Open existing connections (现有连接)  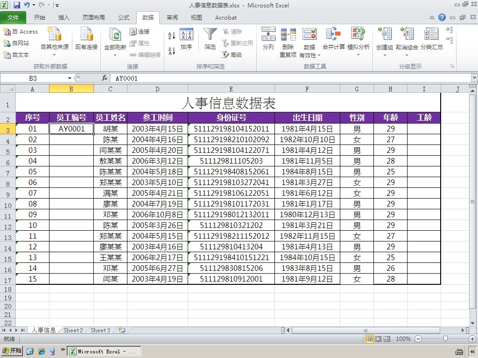click(x=86, y=38)
